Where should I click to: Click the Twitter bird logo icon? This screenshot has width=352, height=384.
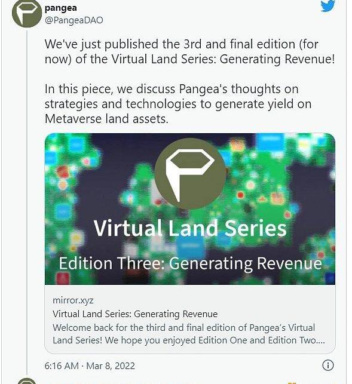click(327, 6)
